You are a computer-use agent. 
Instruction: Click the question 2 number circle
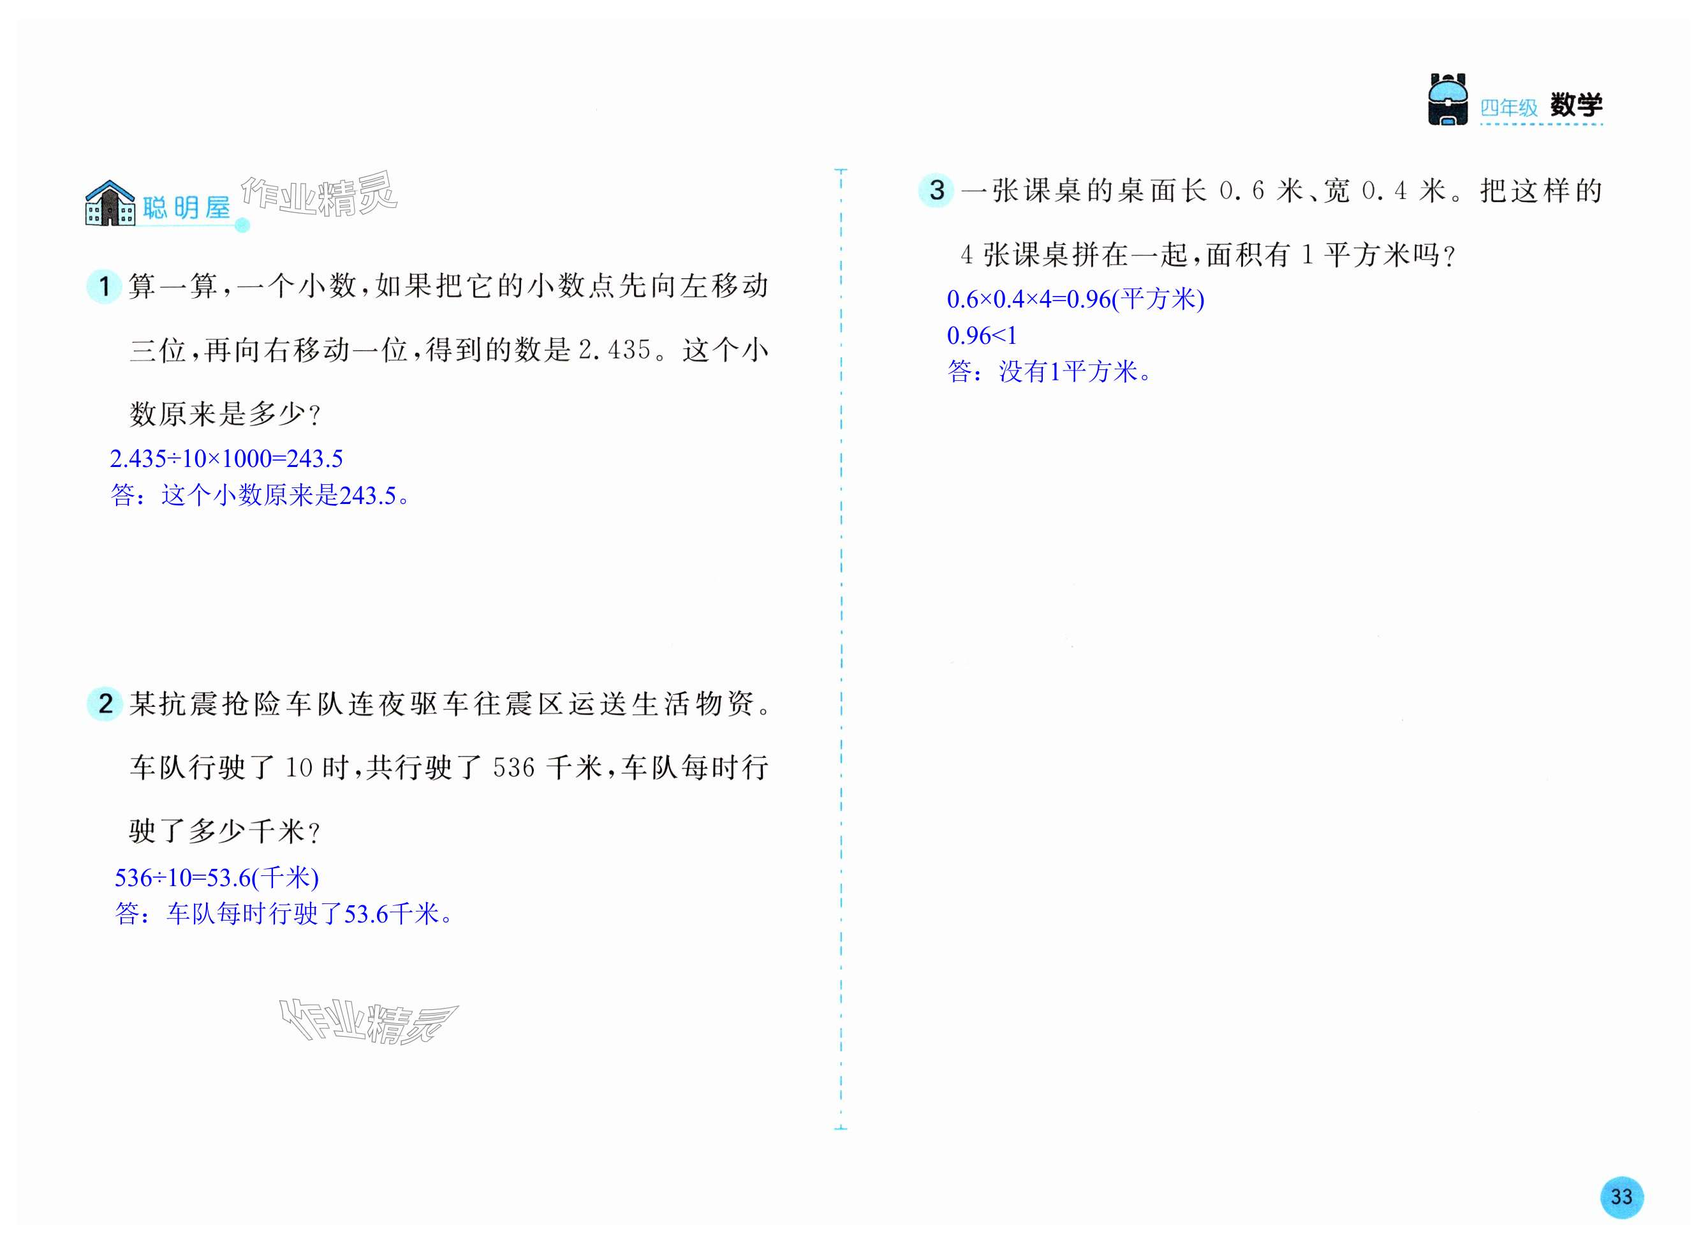point(105,704)
